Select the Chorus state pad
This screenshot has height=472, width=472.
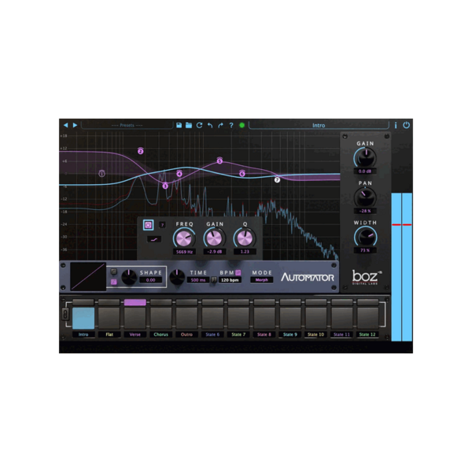(160, 318)
